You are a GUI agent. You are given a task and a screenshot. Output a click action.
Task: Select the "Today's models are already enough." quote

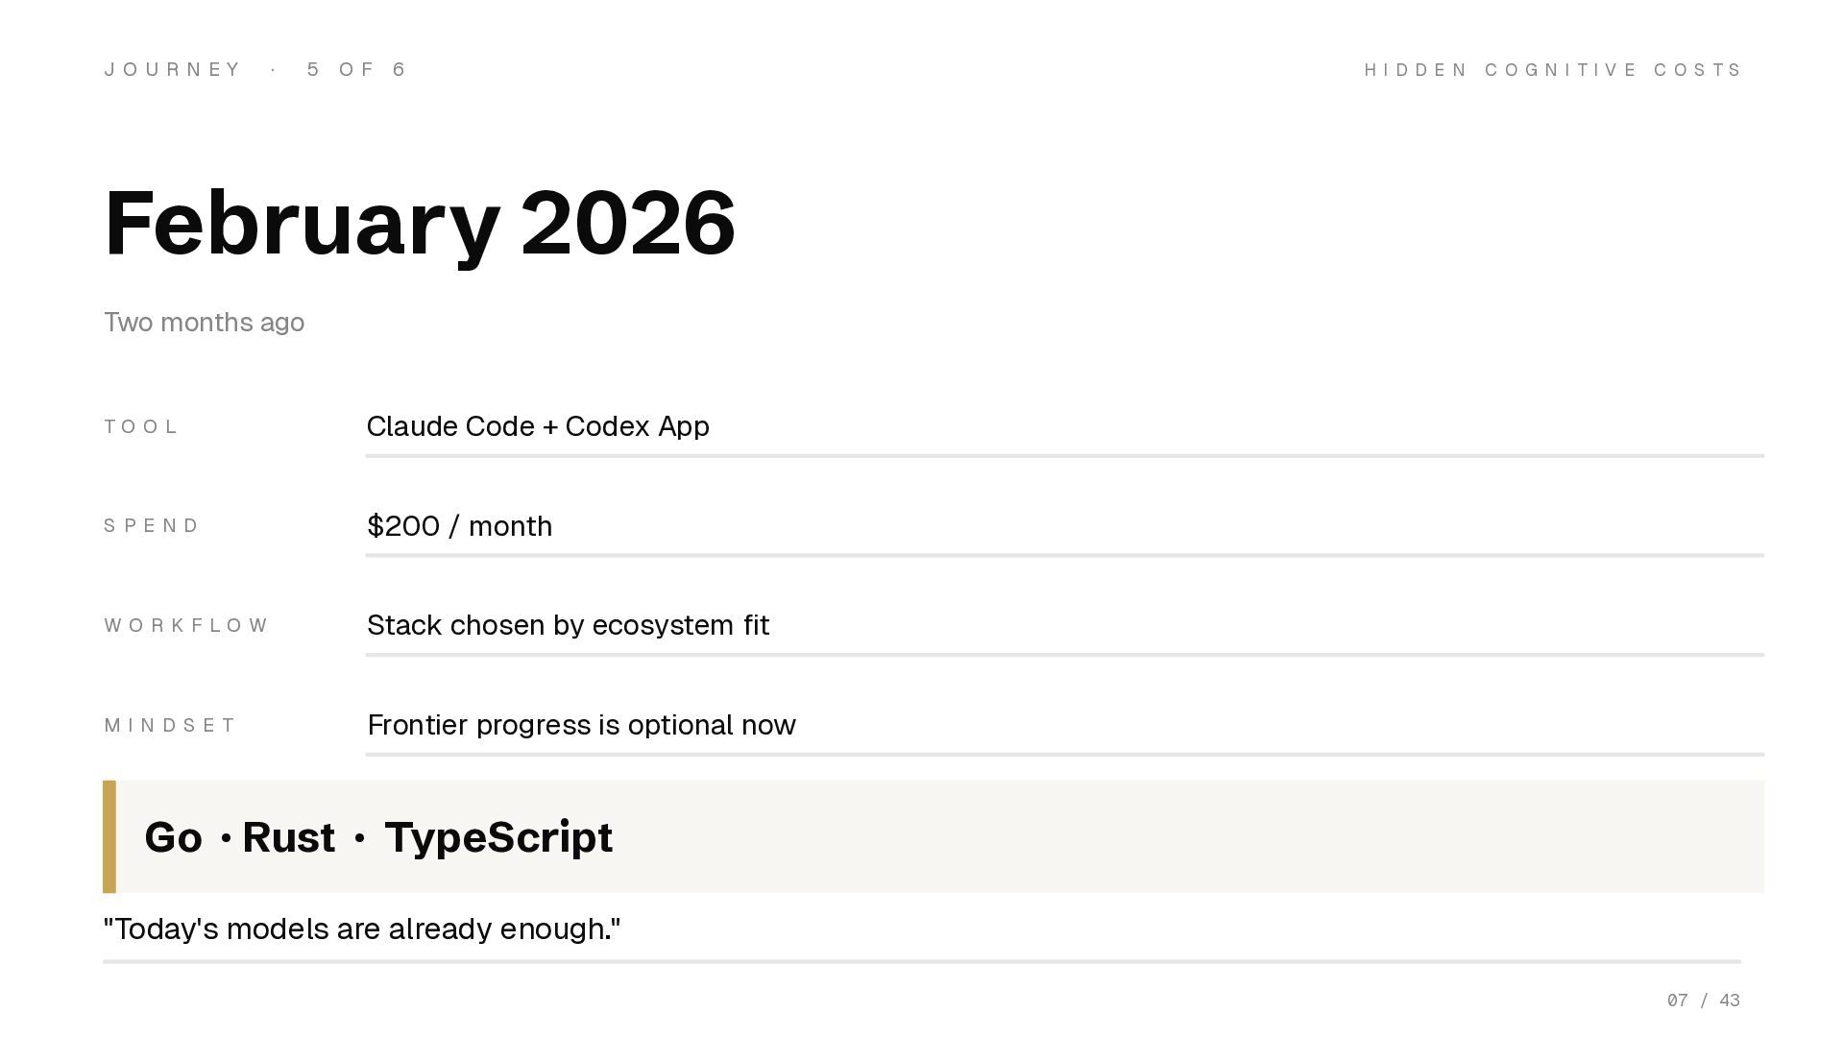[x=362, y=929]
